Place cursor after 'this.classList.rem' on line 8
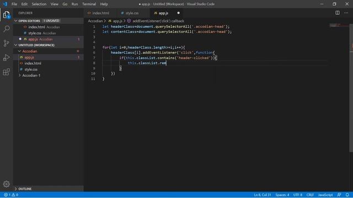 (166, 63)
